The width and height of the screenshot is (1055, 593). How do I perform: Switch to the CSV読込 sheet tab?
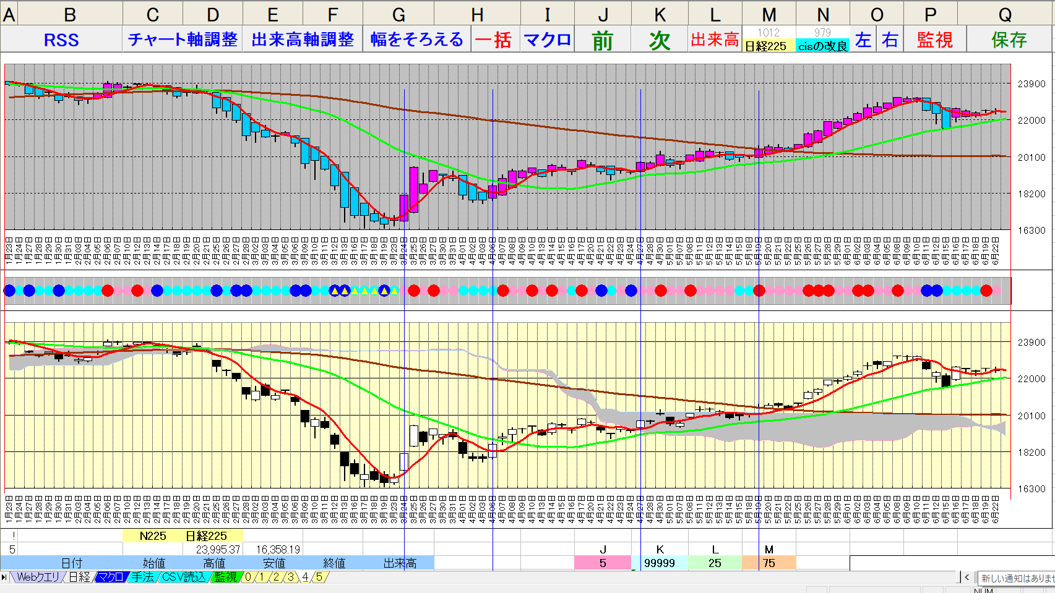tap(184, 577)
